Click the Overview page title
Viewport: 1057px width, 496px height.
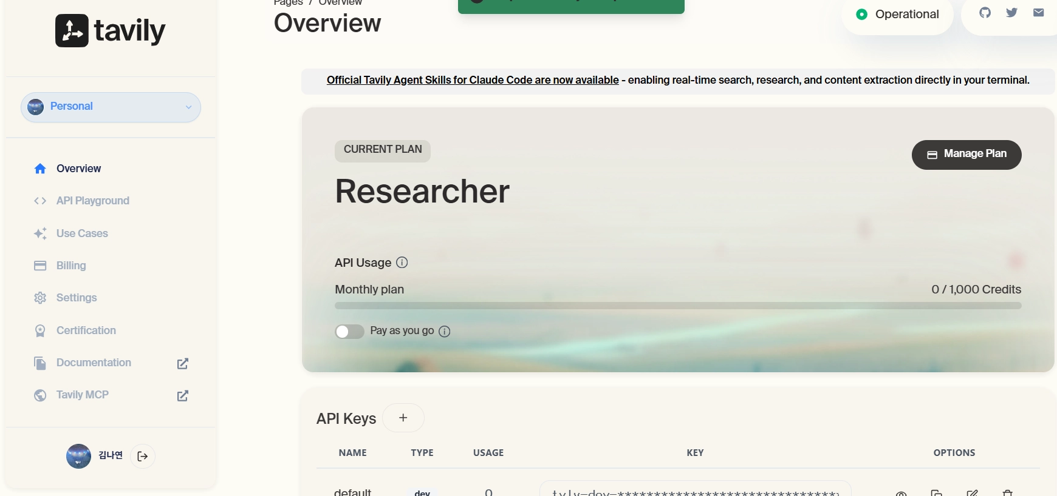(327, 23)
